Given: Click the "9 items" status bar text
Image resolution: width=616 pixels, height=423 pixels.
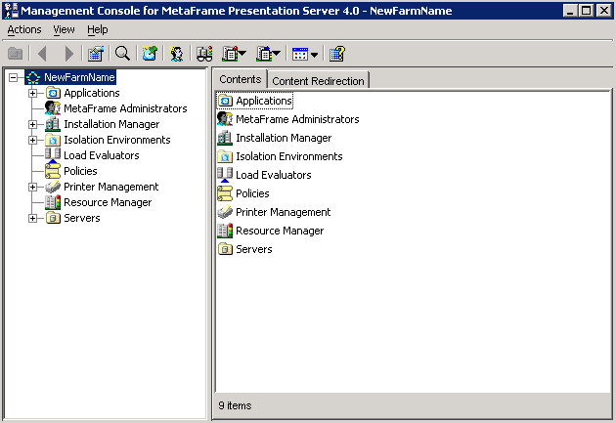Looking at the screenshot, I should (x=235, y=405).
